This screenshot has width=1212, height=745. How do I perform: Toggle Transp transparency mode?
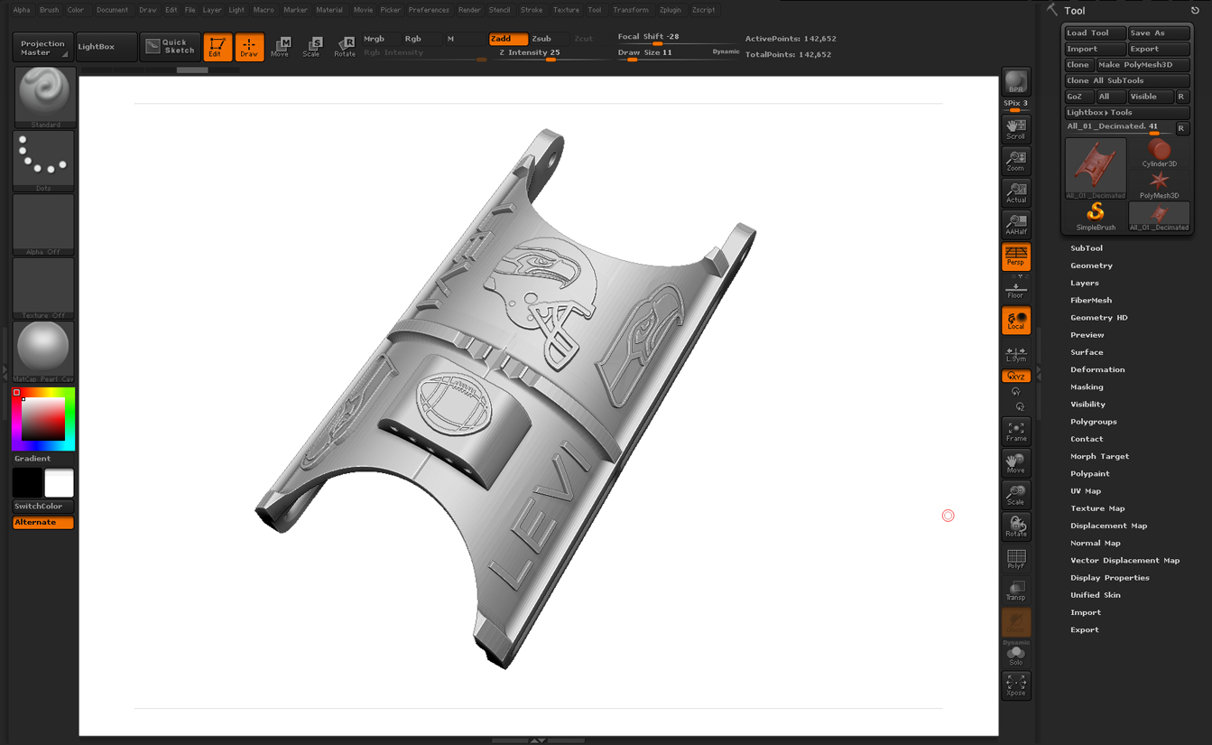pyautogui.click(x=1016, y=590)
